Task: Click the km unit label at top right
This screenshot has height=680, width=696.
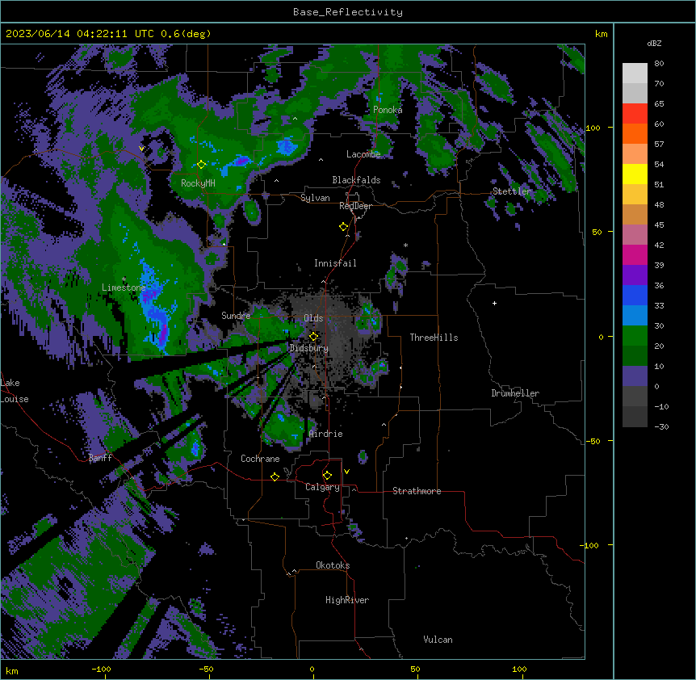Action: click(x=601, y=34)
